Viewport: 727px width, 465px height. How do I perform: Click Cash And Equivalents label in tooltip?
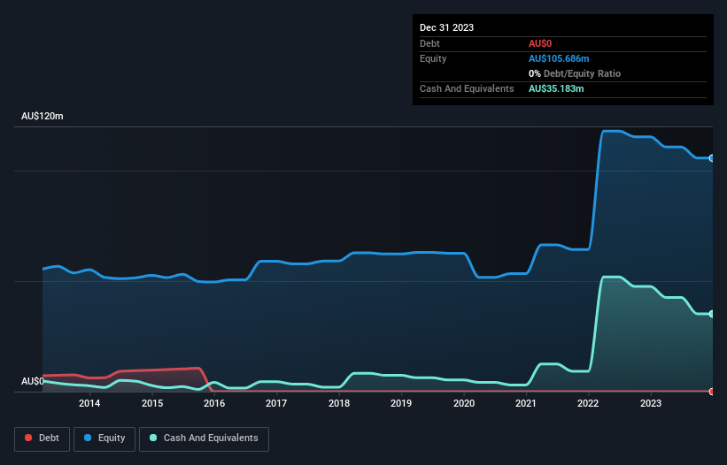(x=467, y=88)
